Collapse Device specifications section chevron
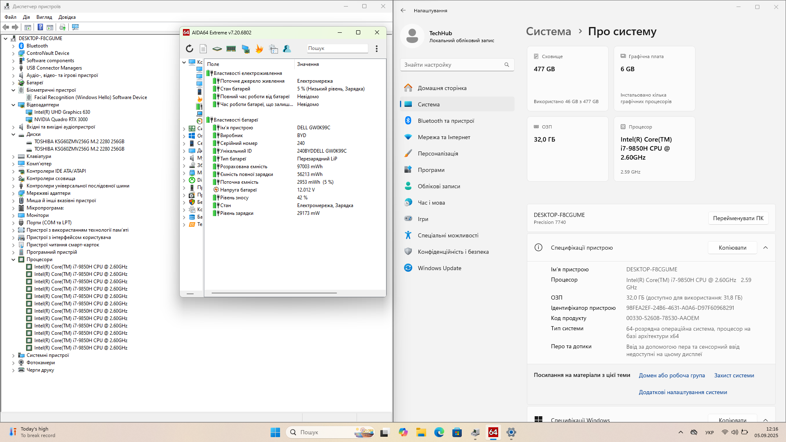This screenshot has height=442, width=786. point(766,248)
